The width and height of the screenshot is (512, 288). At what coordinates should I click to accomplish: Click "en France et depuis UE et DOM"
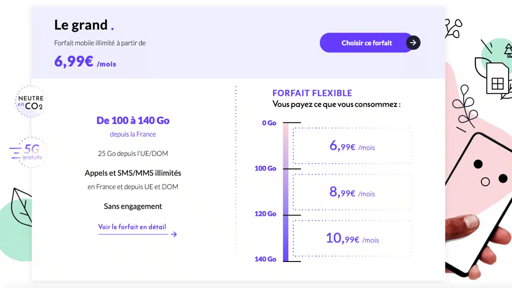133,186
